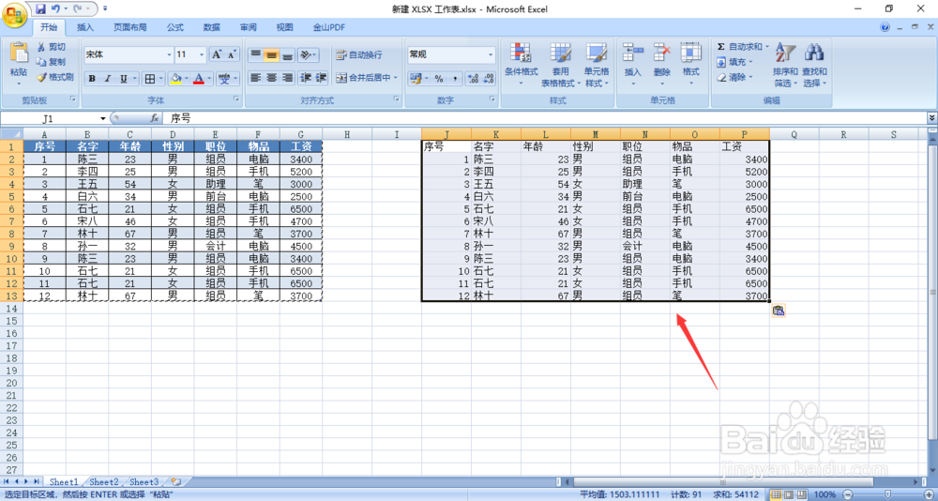This screenshot has height=501, width=938.
Task: Cut selection with 剪切
Action: [52, 47]
